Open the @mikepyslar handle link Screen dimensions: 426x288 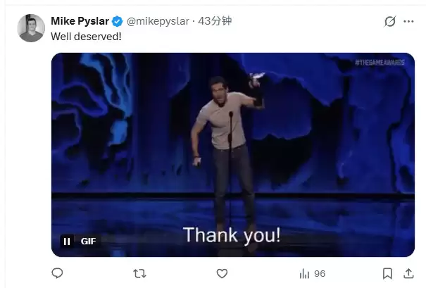pyautogui.click(x=159, y=21)
